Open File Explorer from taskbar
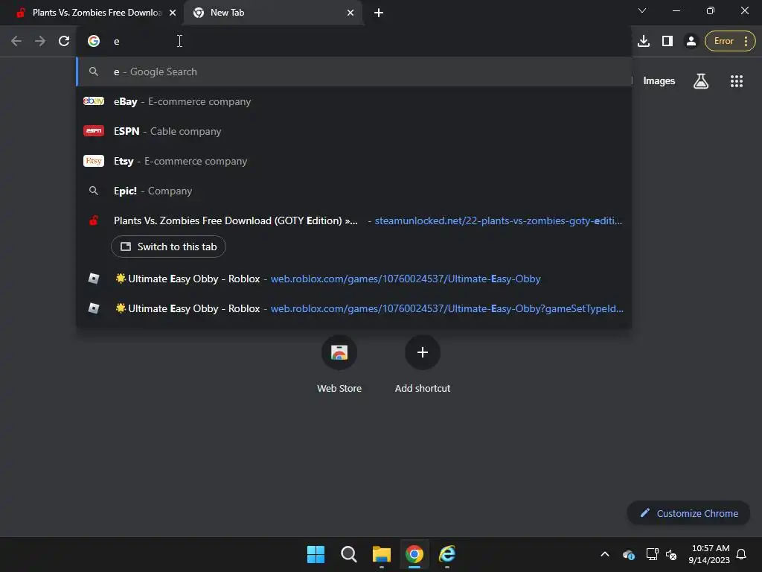The image size is (762, 572). click(x=382, y=554)
